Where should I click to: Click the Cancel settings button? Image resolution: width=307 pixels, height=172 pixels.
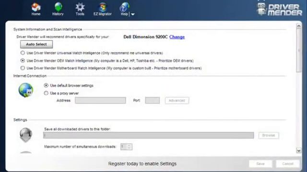(x=288, y=164)
